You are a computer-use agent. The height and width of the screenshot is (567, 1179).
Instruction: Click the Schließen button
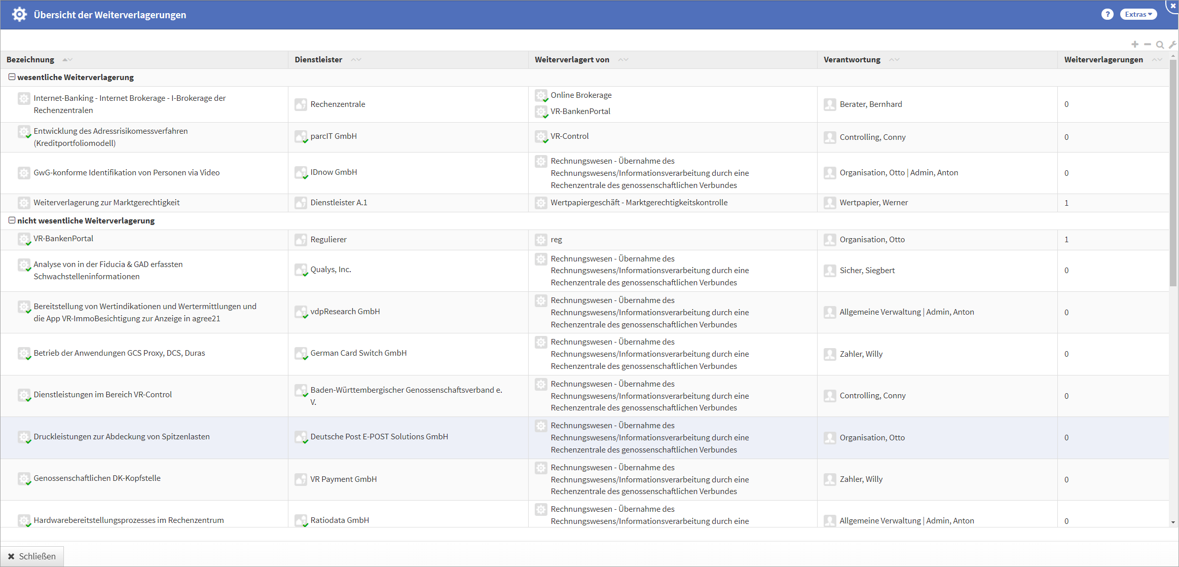coord(32,556)
